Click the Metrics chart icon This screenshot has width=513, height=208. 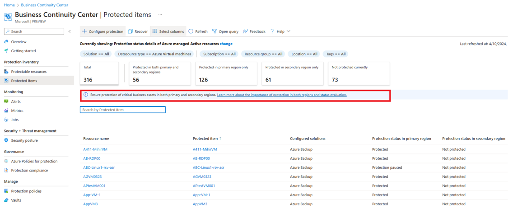click(6, 110)
